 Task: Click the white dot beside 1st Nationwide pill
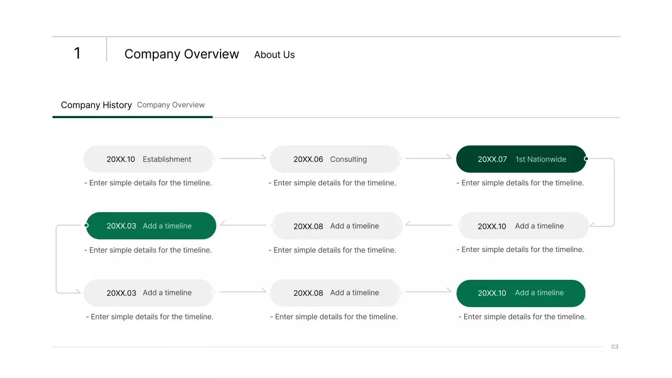(586, 157)
